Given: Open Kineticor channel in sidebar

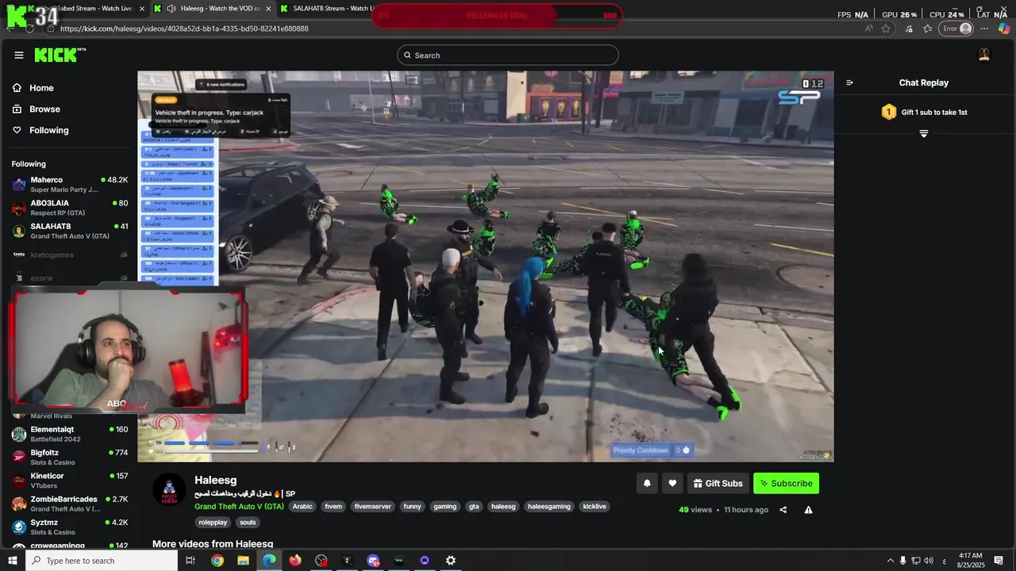Looking at the screenshot, I should tap(70, 481).
